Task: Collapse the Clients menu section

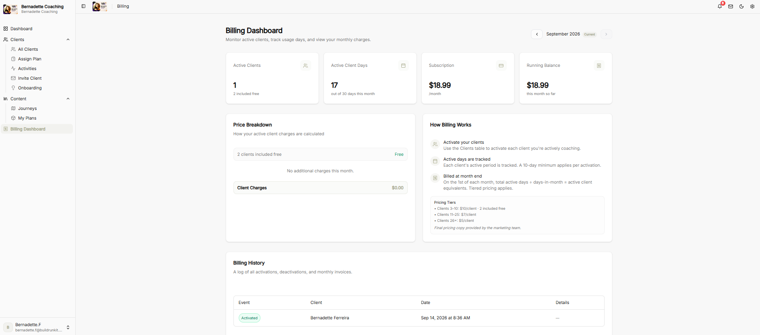Action: pyautogui.click(x=68, y=39)
